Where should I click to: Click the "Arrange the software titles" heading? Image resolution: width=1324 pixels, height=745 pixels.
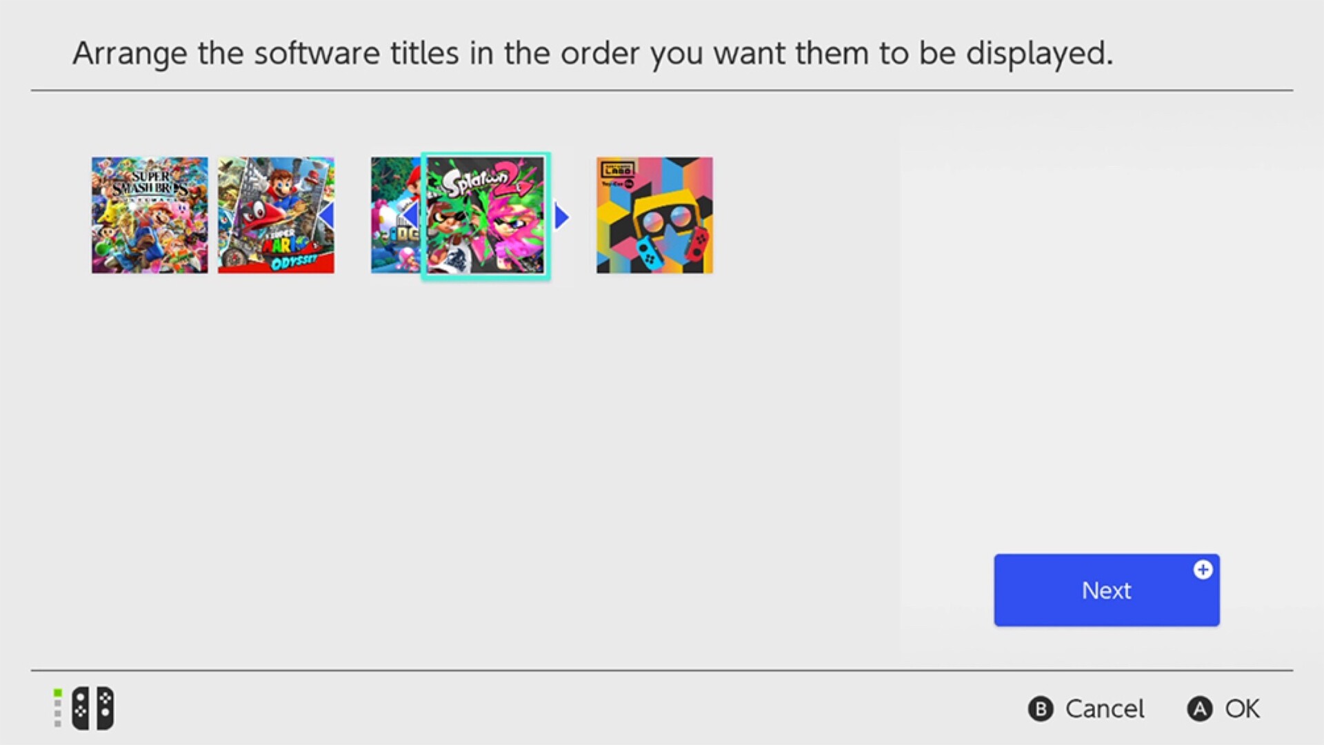pyautogui.click(x=592, y=53)
